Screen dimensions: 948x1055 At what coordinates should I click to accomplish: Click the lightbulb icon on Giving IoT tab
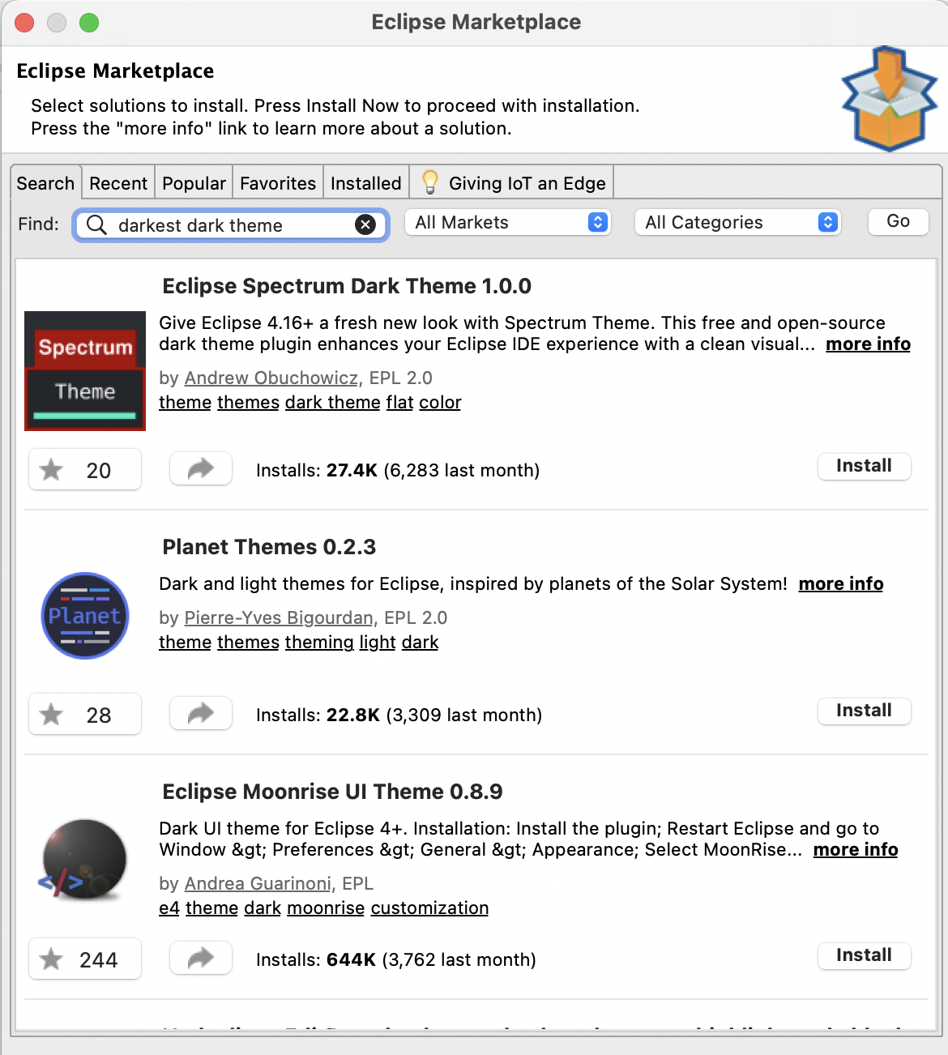[430, 182]
